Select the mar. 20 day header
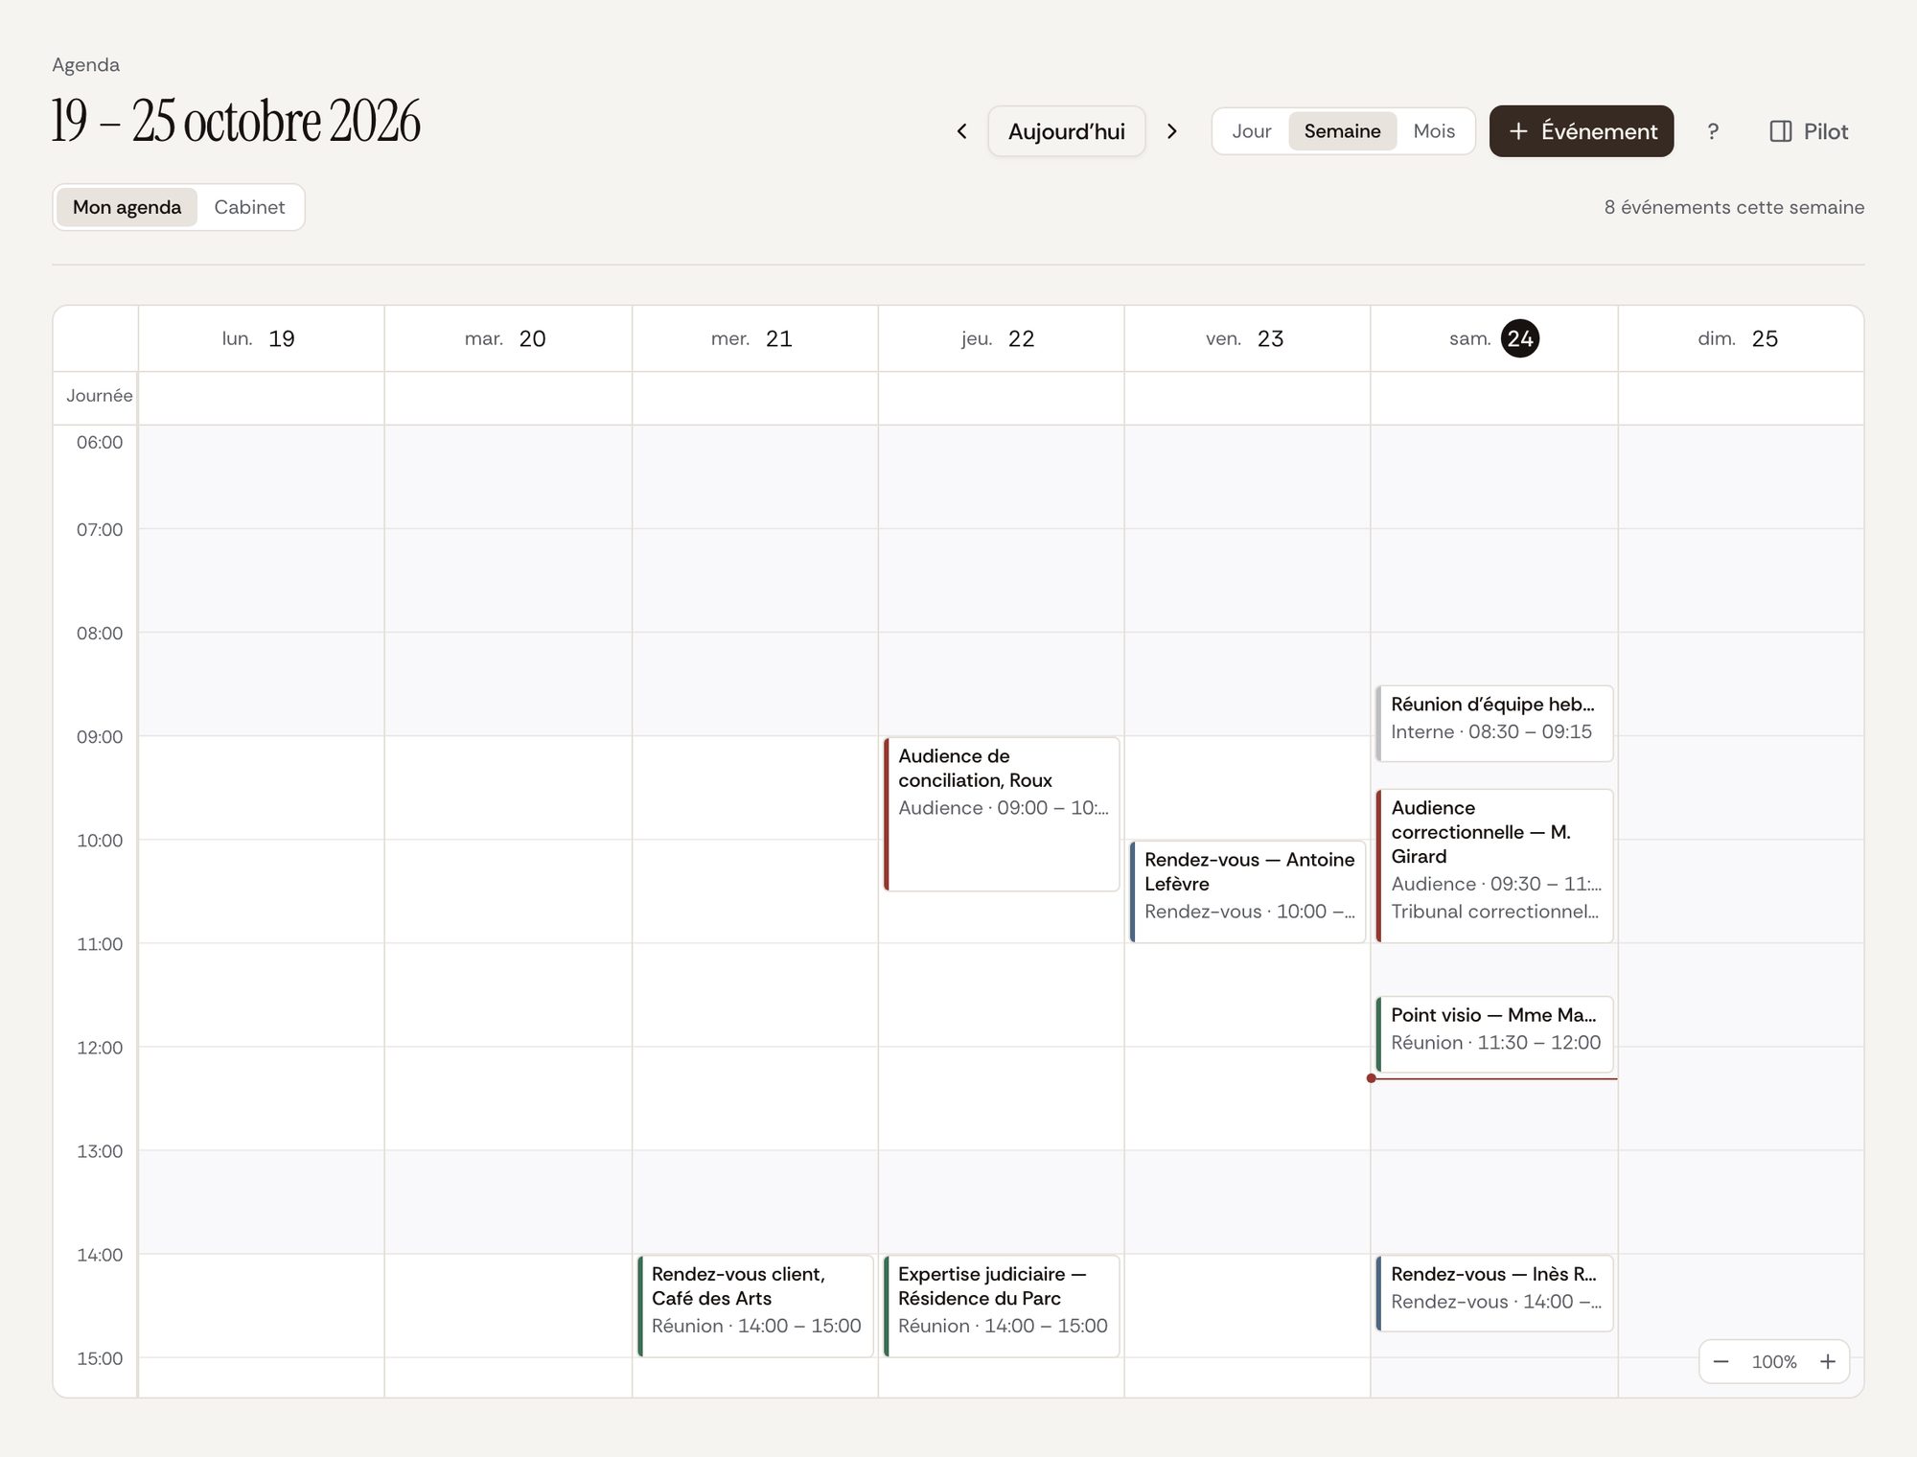The width and height of the screenshot is (1917, 1457). [x=508, y=338]
